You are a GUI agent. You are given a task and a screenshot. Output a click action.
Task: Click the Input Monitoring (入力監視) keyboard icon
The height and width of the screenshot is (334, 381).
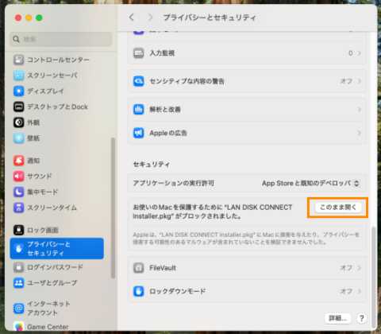139,53
